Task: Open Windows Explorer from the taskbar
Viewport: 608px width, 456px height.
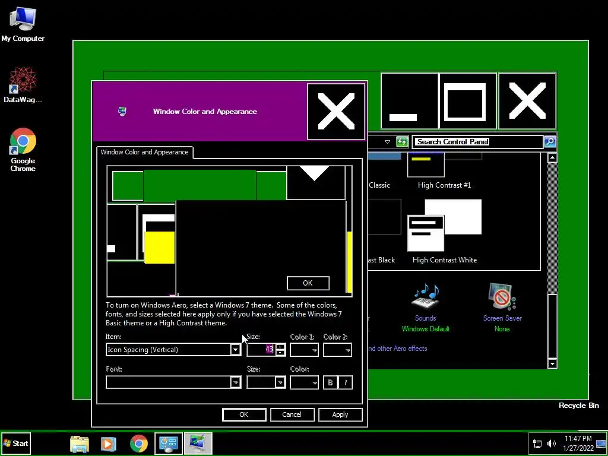Action: click(80, 444)
